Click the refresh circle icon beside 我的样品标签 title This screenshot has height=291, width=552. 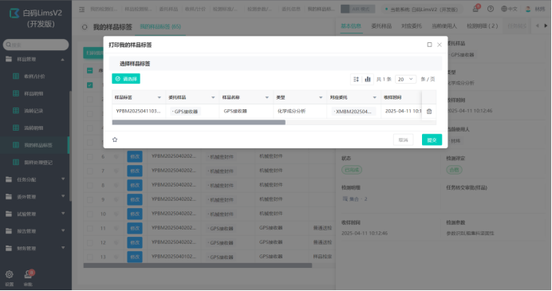pyautogui.click(x=85, y=27)
